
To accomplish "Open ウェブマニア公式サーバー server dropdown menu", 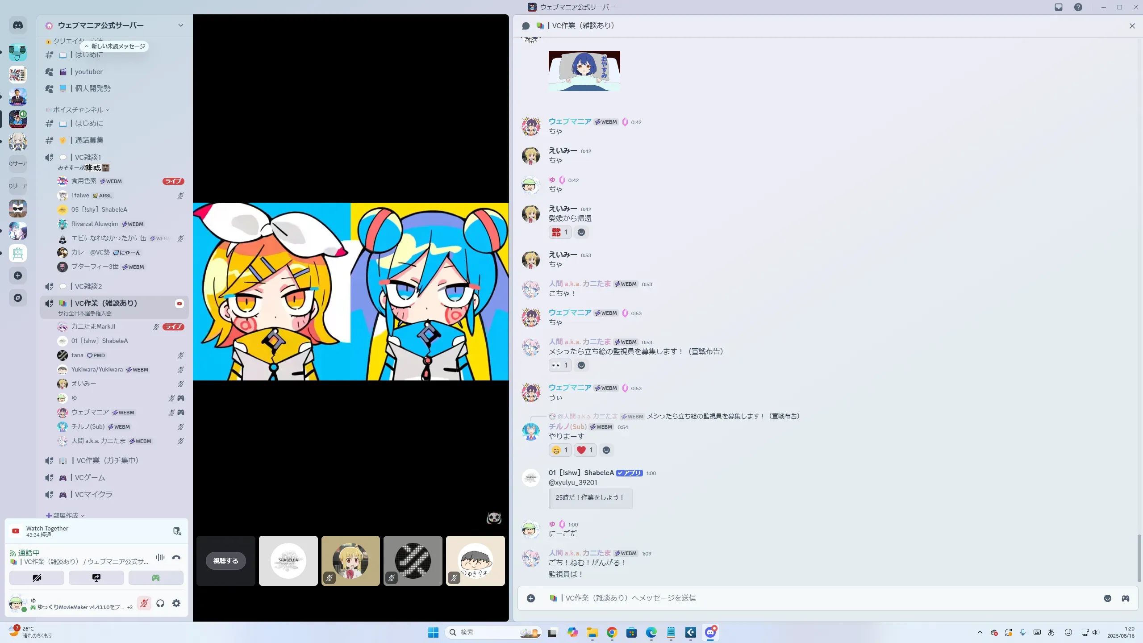I will (x=180, y=25).
